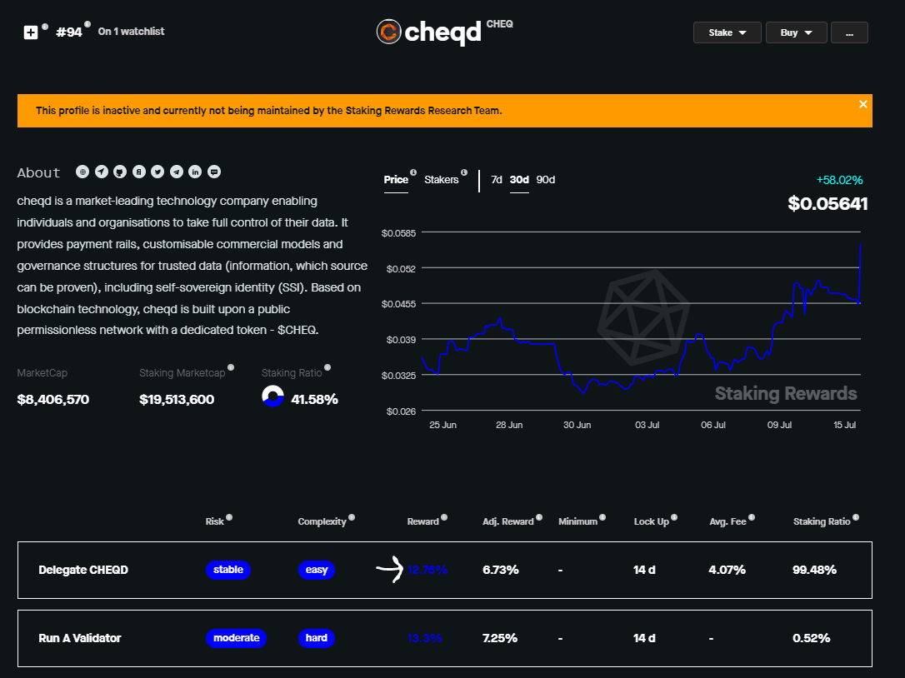Screen dimensions: 905x678
Task: Click the 4.07% average fee value
Action: (x=727, y=570)
